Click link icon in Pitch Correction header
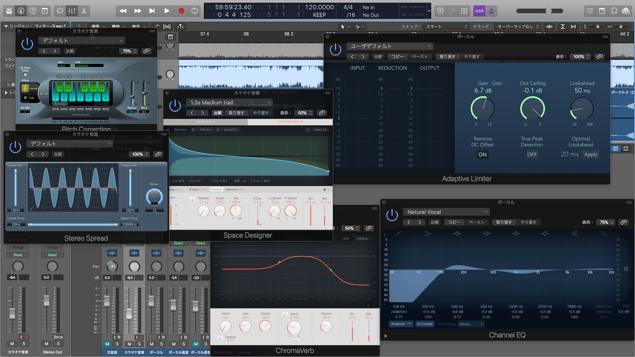 coord(146,51)
